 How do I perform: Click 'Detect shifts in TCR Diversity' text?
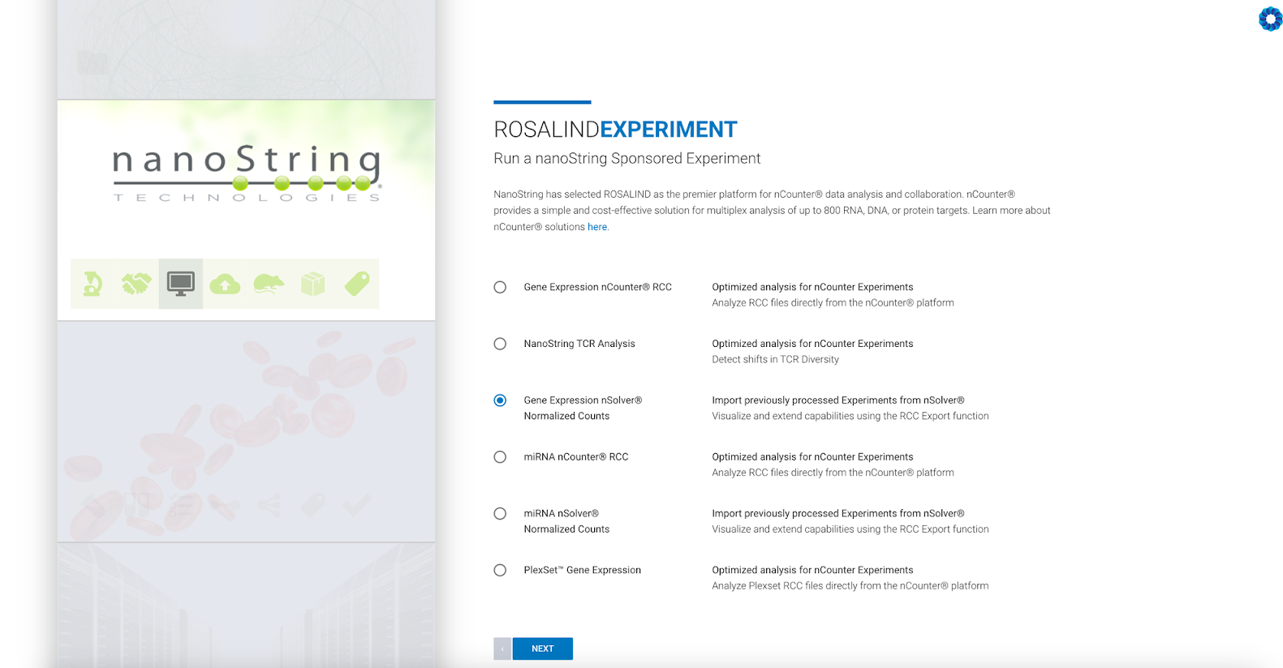click(776, 359)
